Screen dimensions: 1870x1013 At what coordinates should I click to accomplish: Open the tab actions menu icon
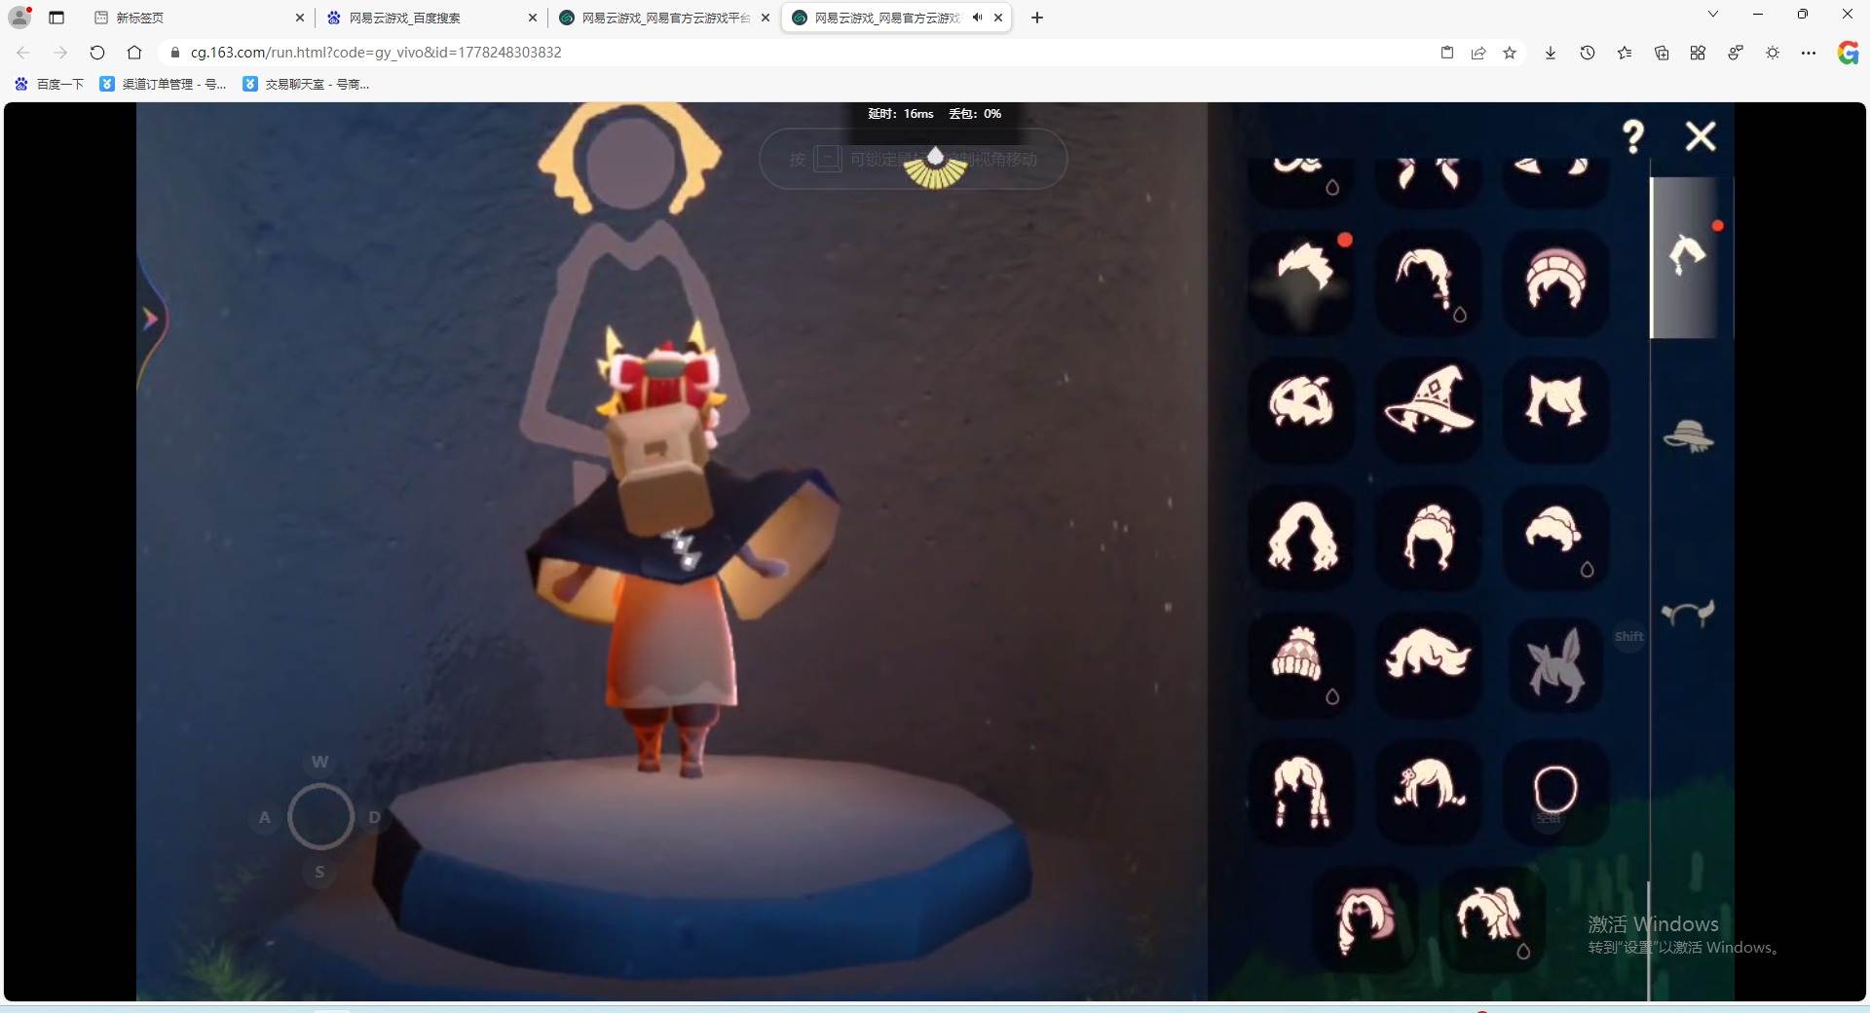click(x=56, y=18)
